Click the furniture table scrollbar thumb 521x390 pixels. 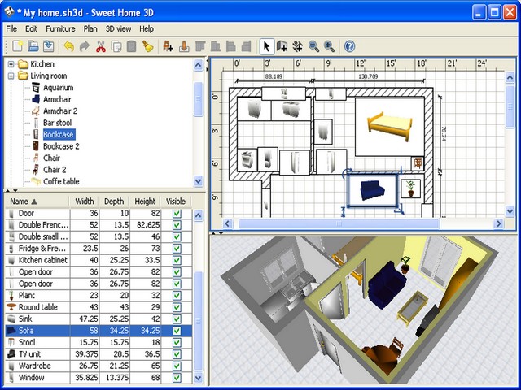(198, 321)
